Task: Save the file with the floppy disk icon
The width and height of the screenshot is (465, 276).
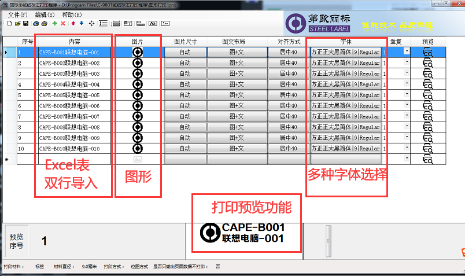Action: pyautogui.click(x=26, y=24)
